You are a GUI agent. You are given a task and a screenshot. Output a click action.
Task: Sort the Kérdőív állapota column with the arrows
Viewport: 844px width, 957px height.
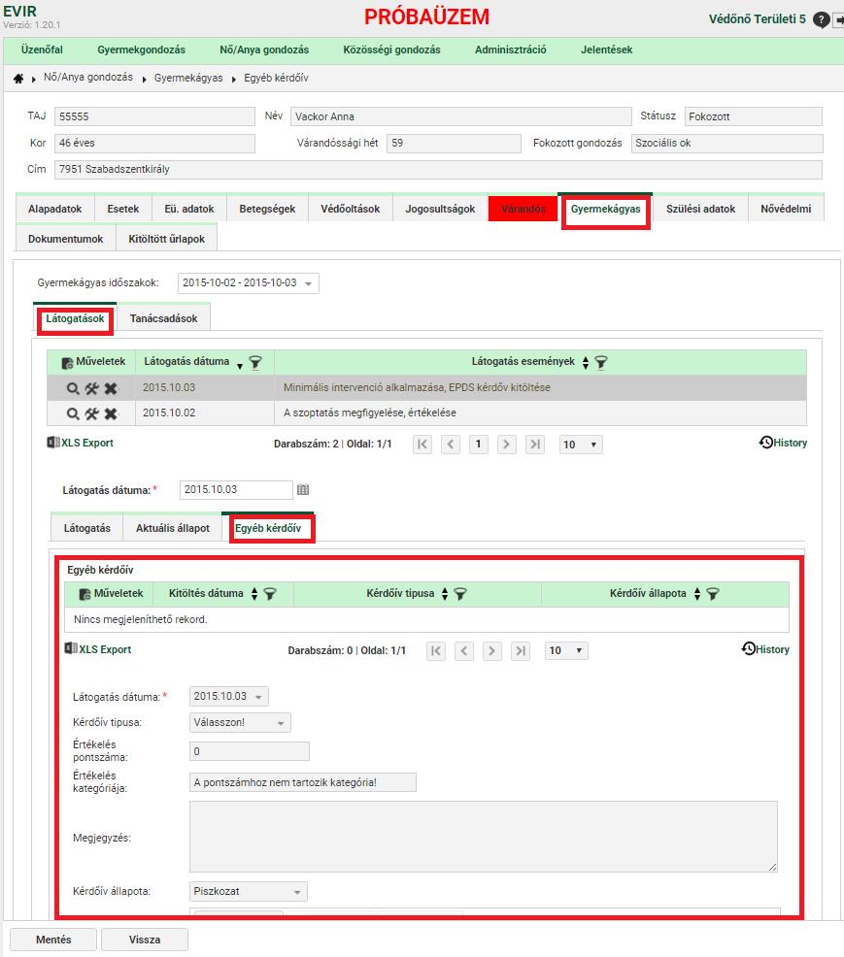[x=696, y=594]
